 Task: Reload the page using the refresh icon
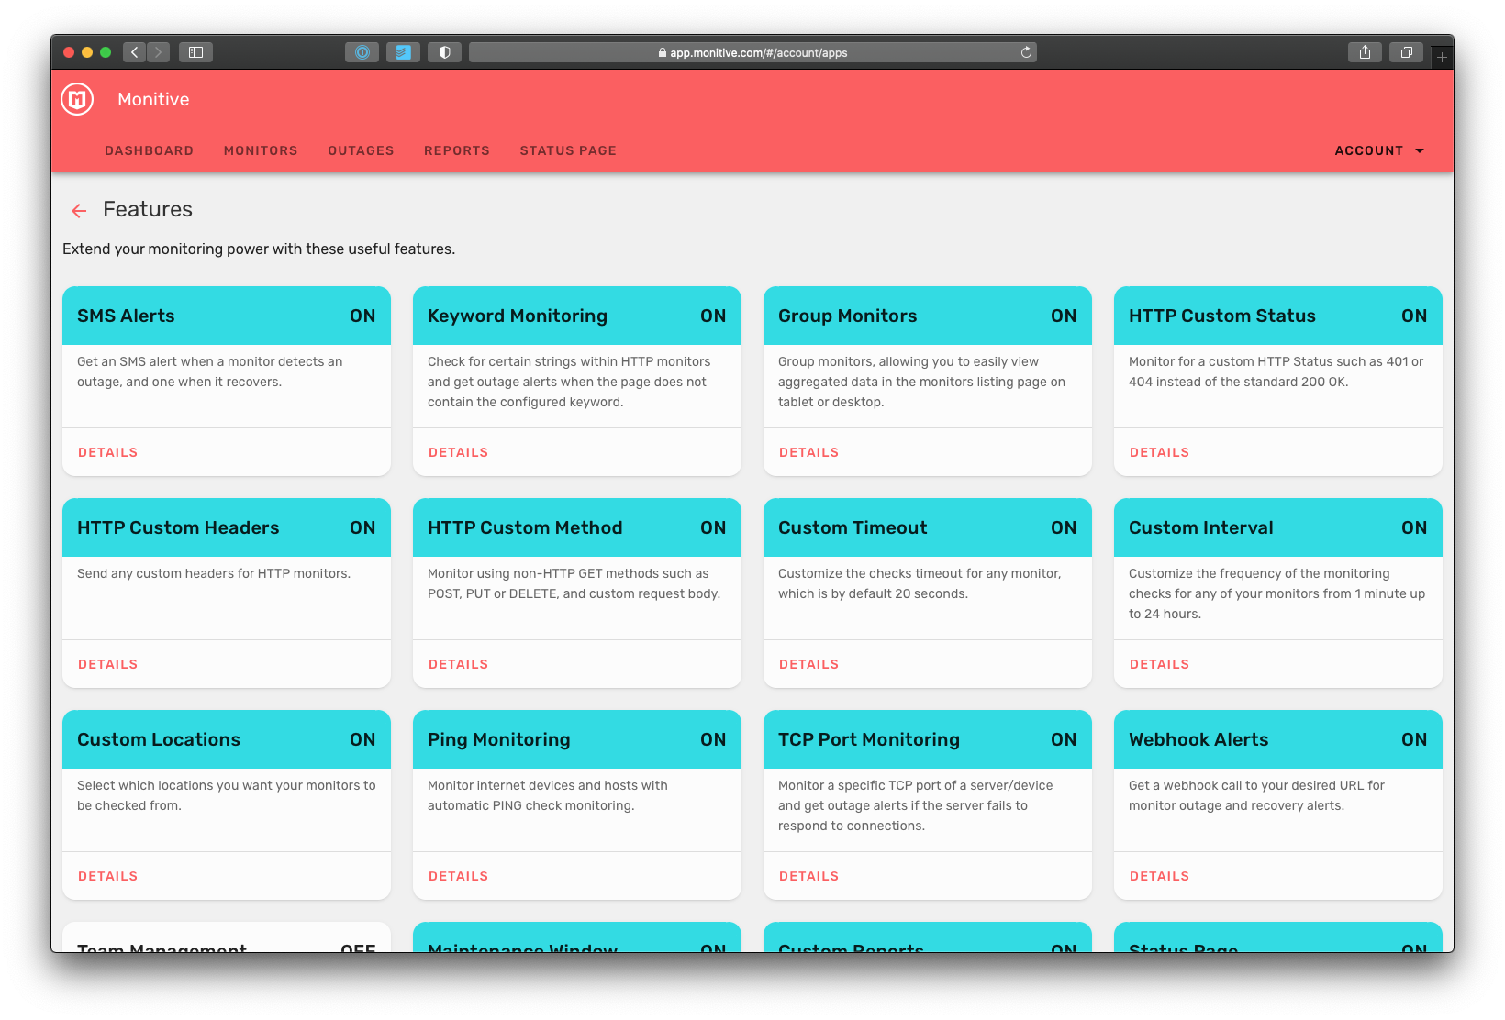(x=1026, y=52)
